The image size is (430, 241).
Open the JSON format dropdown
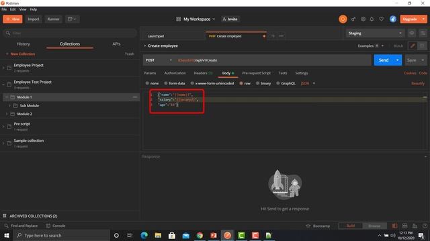pyautogui.click(x=308, y=83)
